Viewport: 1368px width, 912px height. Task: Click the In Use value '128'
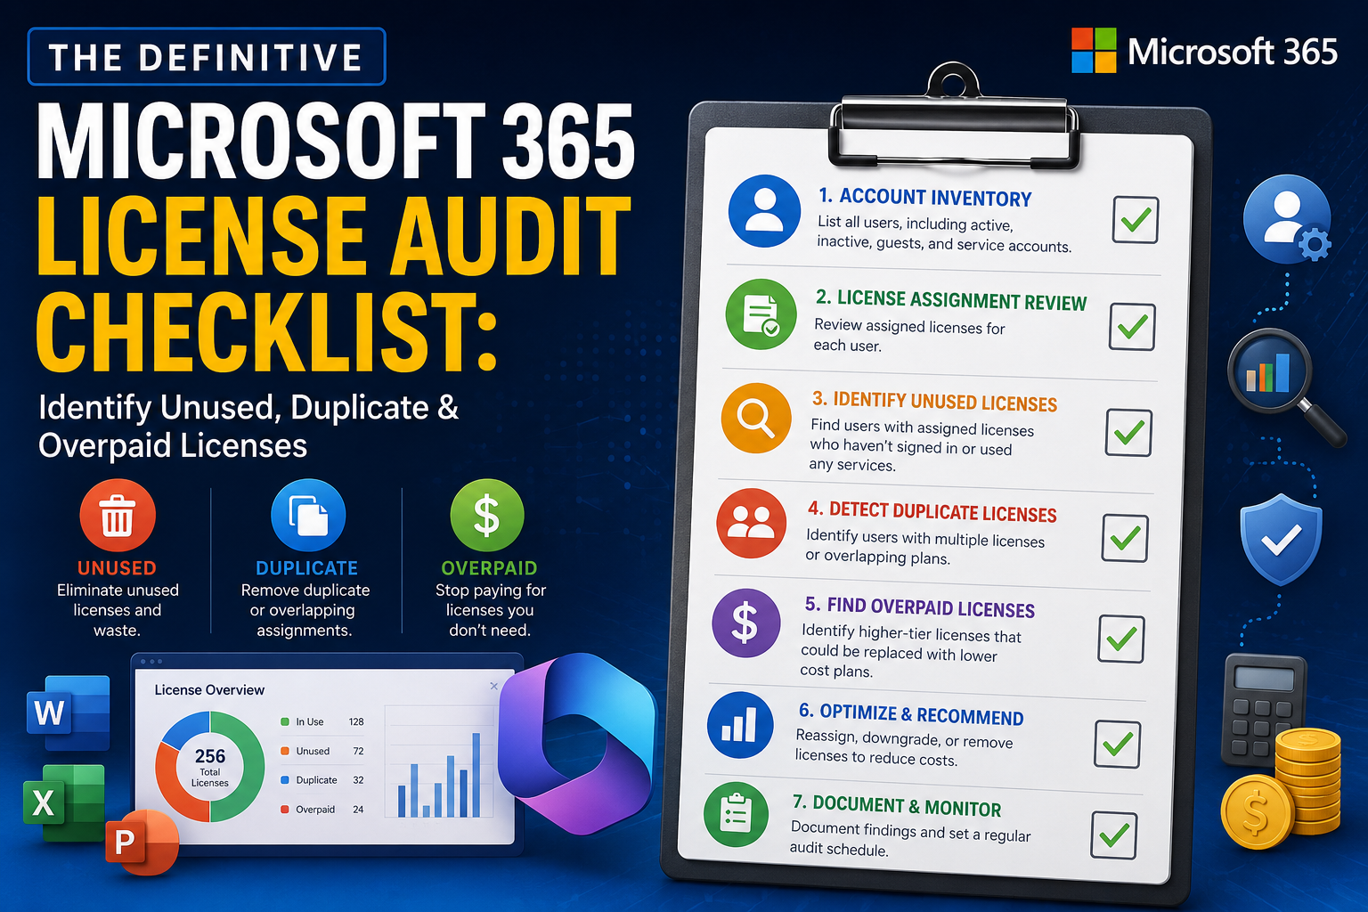point(356,722)
